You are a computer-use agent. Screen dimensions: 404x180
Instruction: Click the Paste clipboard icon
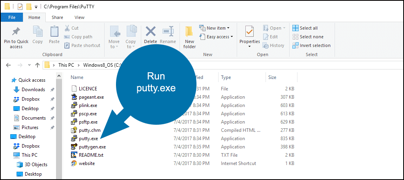pos(54,32)
